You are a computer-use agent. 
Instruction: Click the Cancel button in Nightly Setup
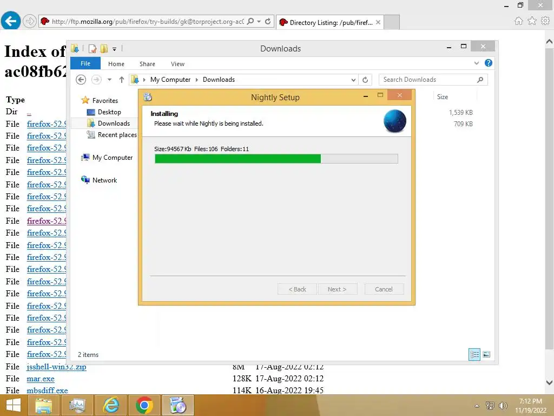[384, 289]
